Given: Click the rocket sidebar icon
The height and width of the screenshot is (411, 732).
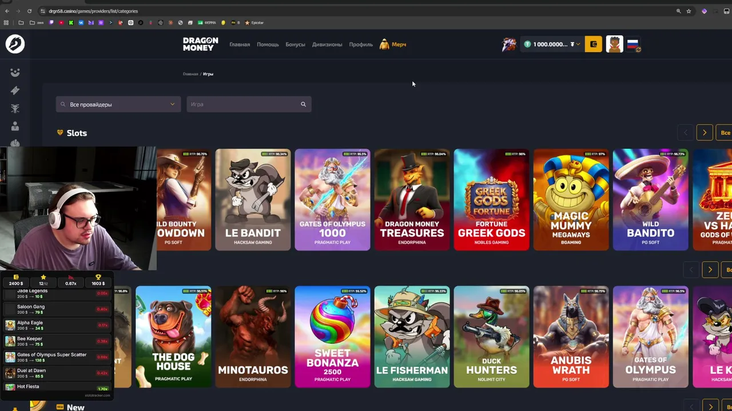Looking at the screenshot, I should click(x=15, y=90).
